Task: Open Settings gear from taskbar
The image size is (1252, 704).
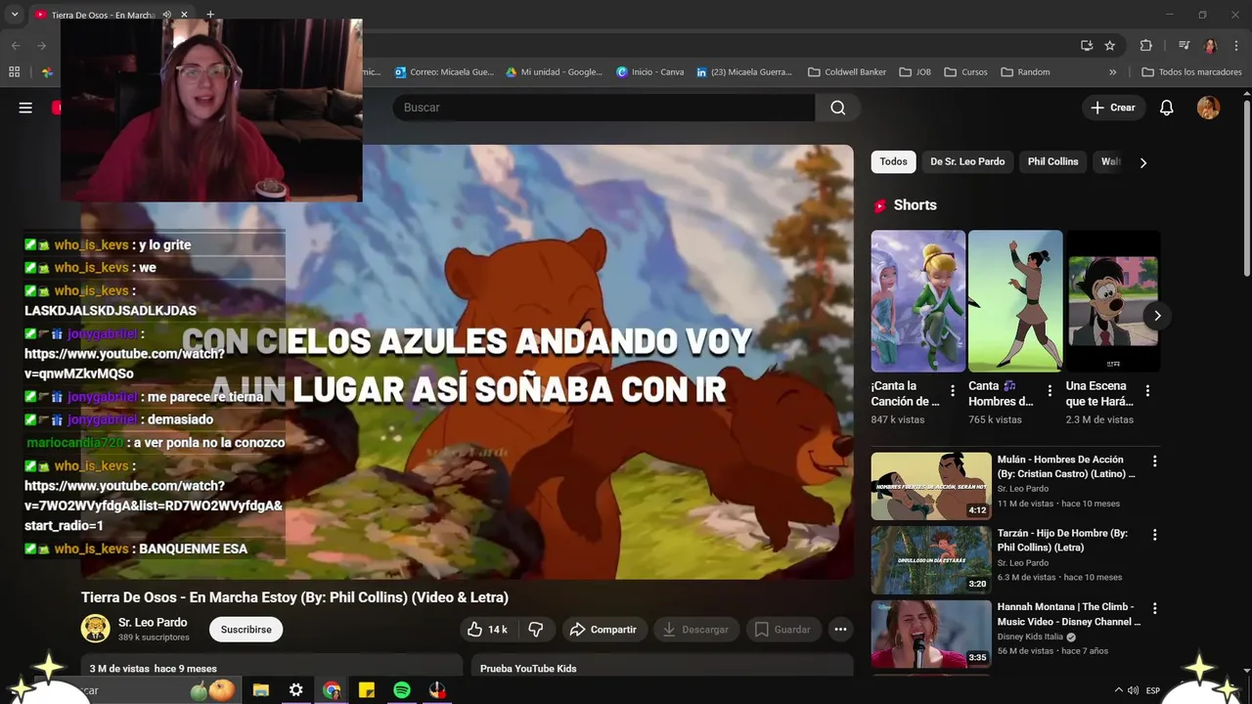Action: 296,690
